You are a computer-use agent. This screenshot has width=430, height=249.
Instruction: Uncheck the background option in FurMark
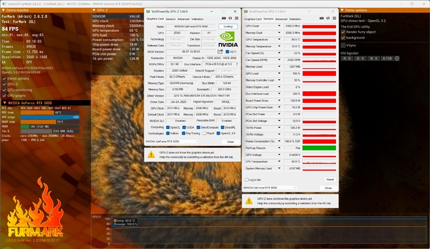coord(343,38)
